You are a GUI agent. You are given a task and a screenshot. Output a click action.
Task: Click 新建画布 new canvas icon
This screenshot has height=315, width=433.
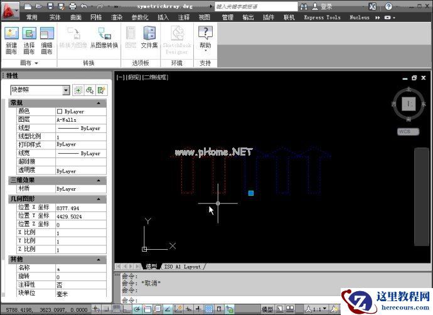(x=11, y=40)
